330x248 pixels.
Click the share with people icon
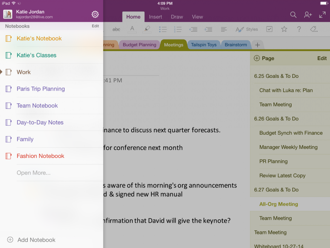click(x=308, y=15)
